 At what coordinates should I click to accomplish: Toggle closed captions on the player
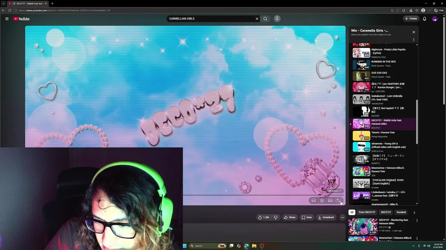click(x=313, y=200)
